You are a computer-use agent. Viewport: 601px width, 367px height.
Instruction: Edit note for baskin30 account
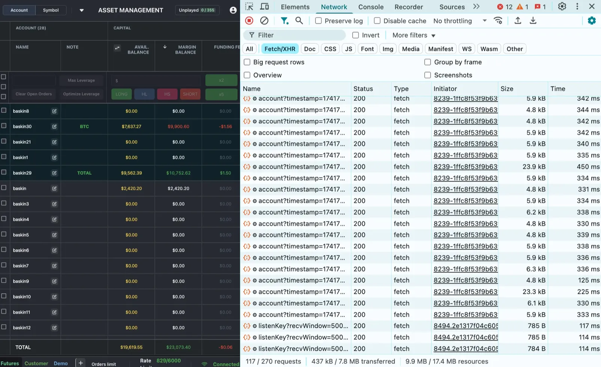pyautogui.click(x=54, y=127)
